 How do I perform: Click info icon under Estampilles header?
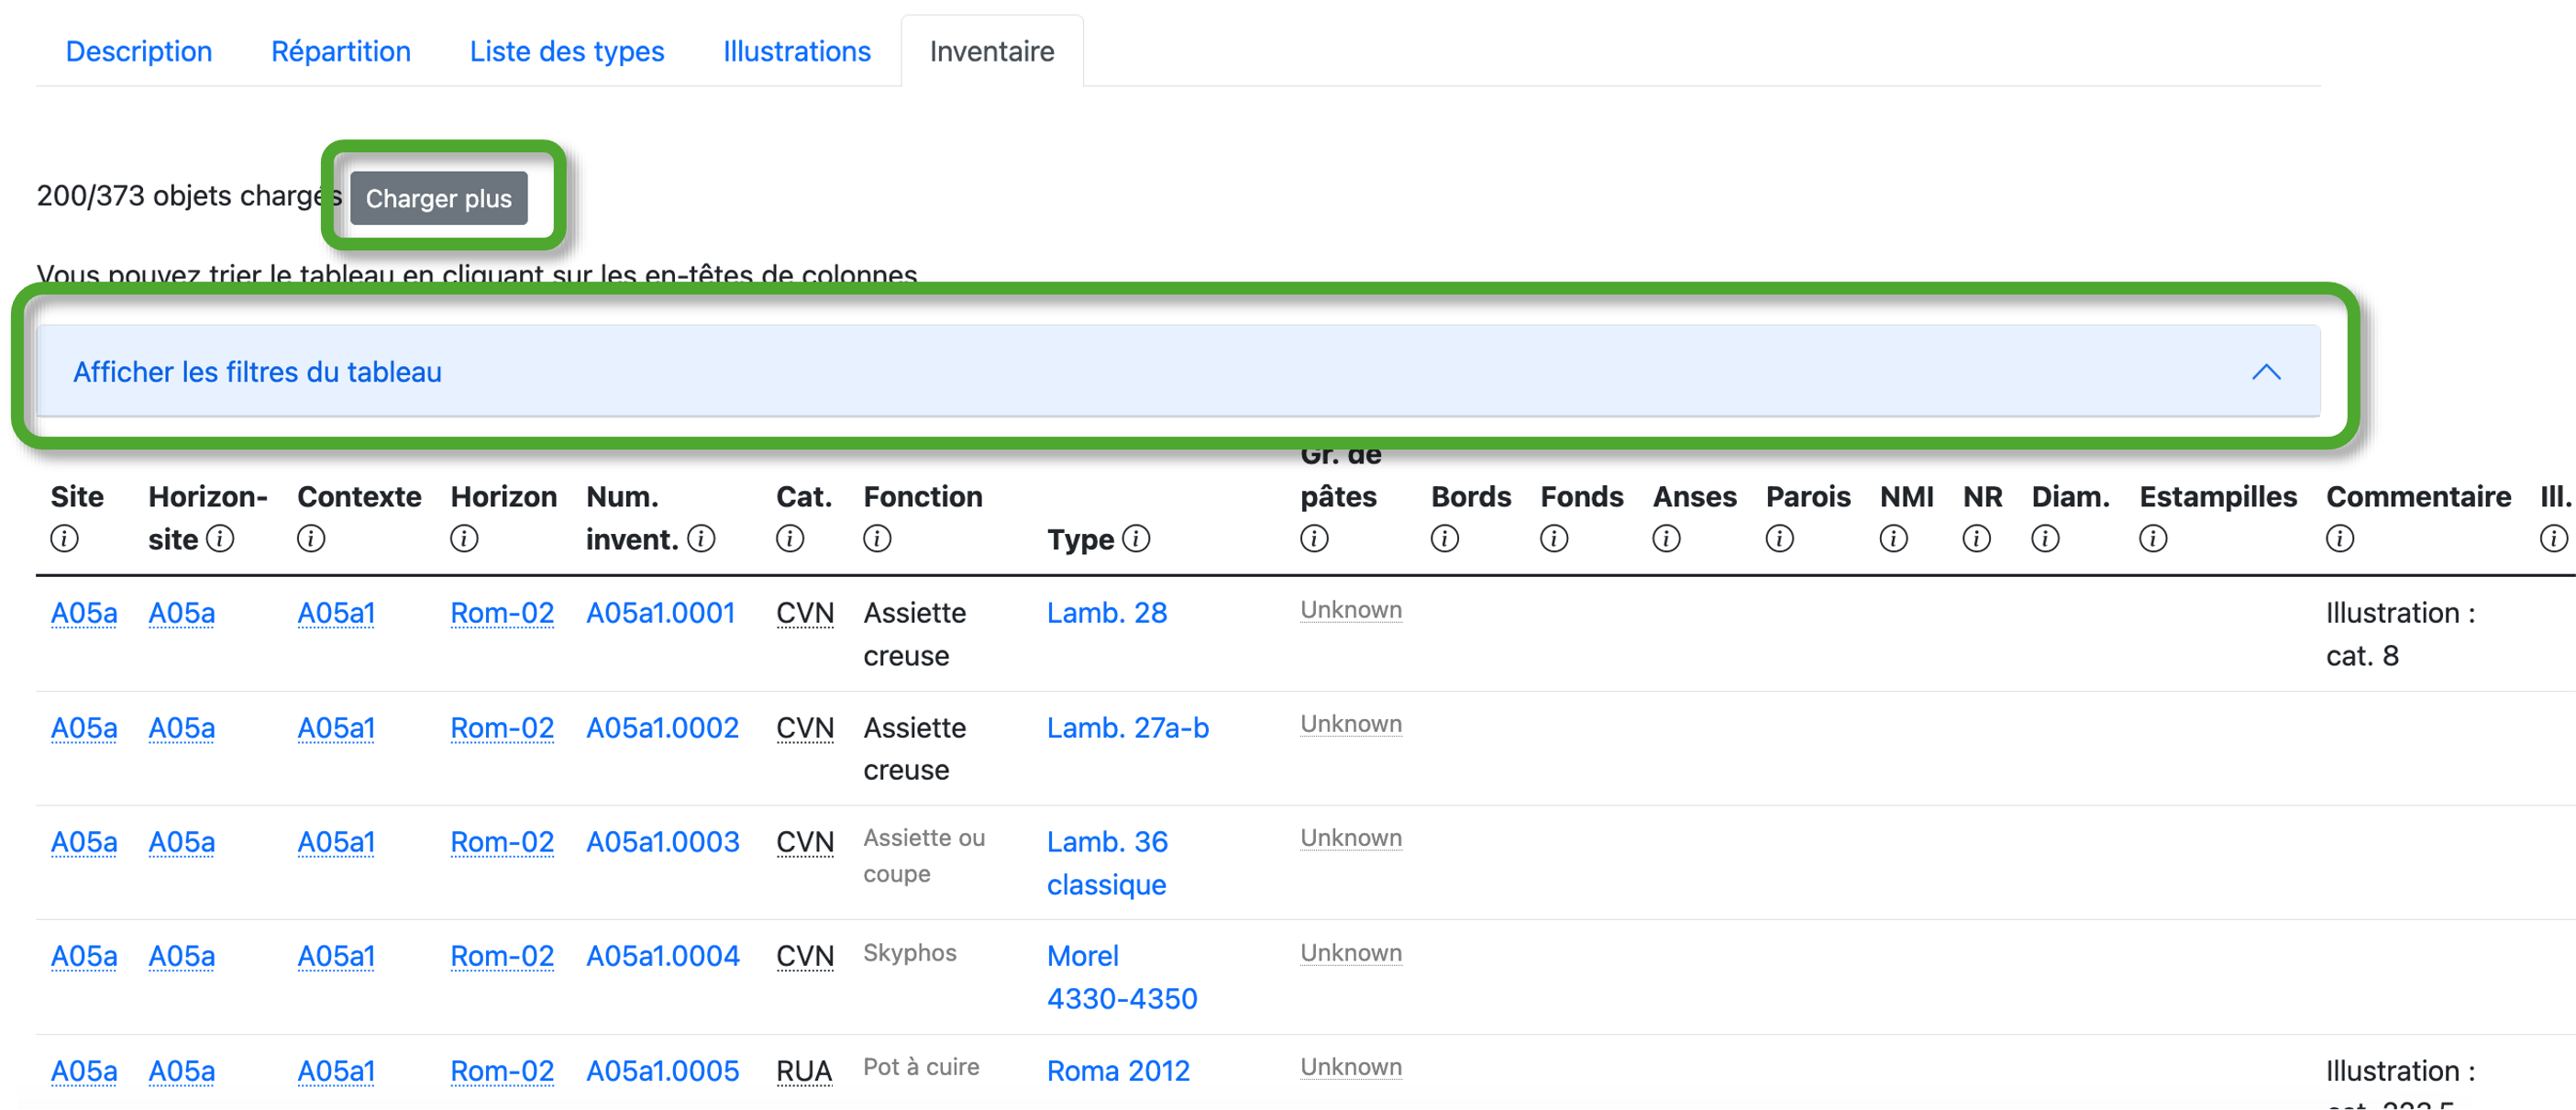[2153, 539]
